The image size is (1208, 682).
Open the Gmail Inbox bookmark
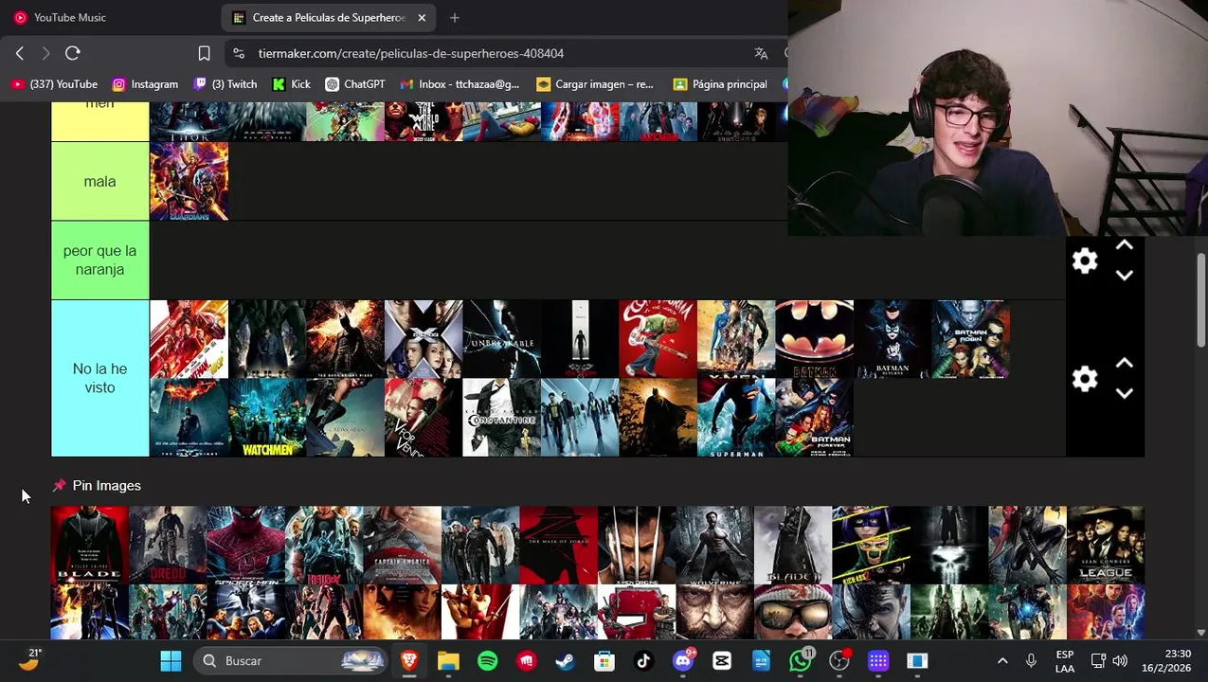[x=460, y=84]
